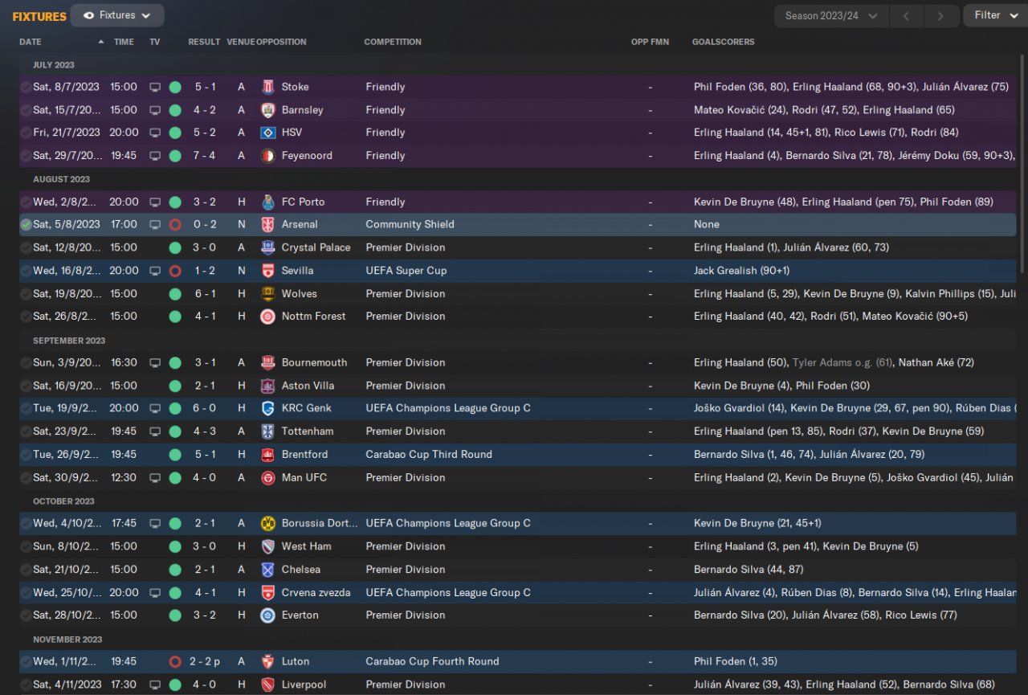Go to the next season arrow
The height and width of the screenshot is (695, 1028).
click(x=940, y=16)
